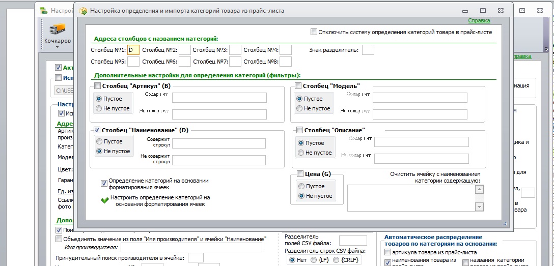Viewport: 554px width, 266px height.
Task: Toggle Объединять значение из поля checkbox
Action: pyautogui.click(x=59, y=239)
